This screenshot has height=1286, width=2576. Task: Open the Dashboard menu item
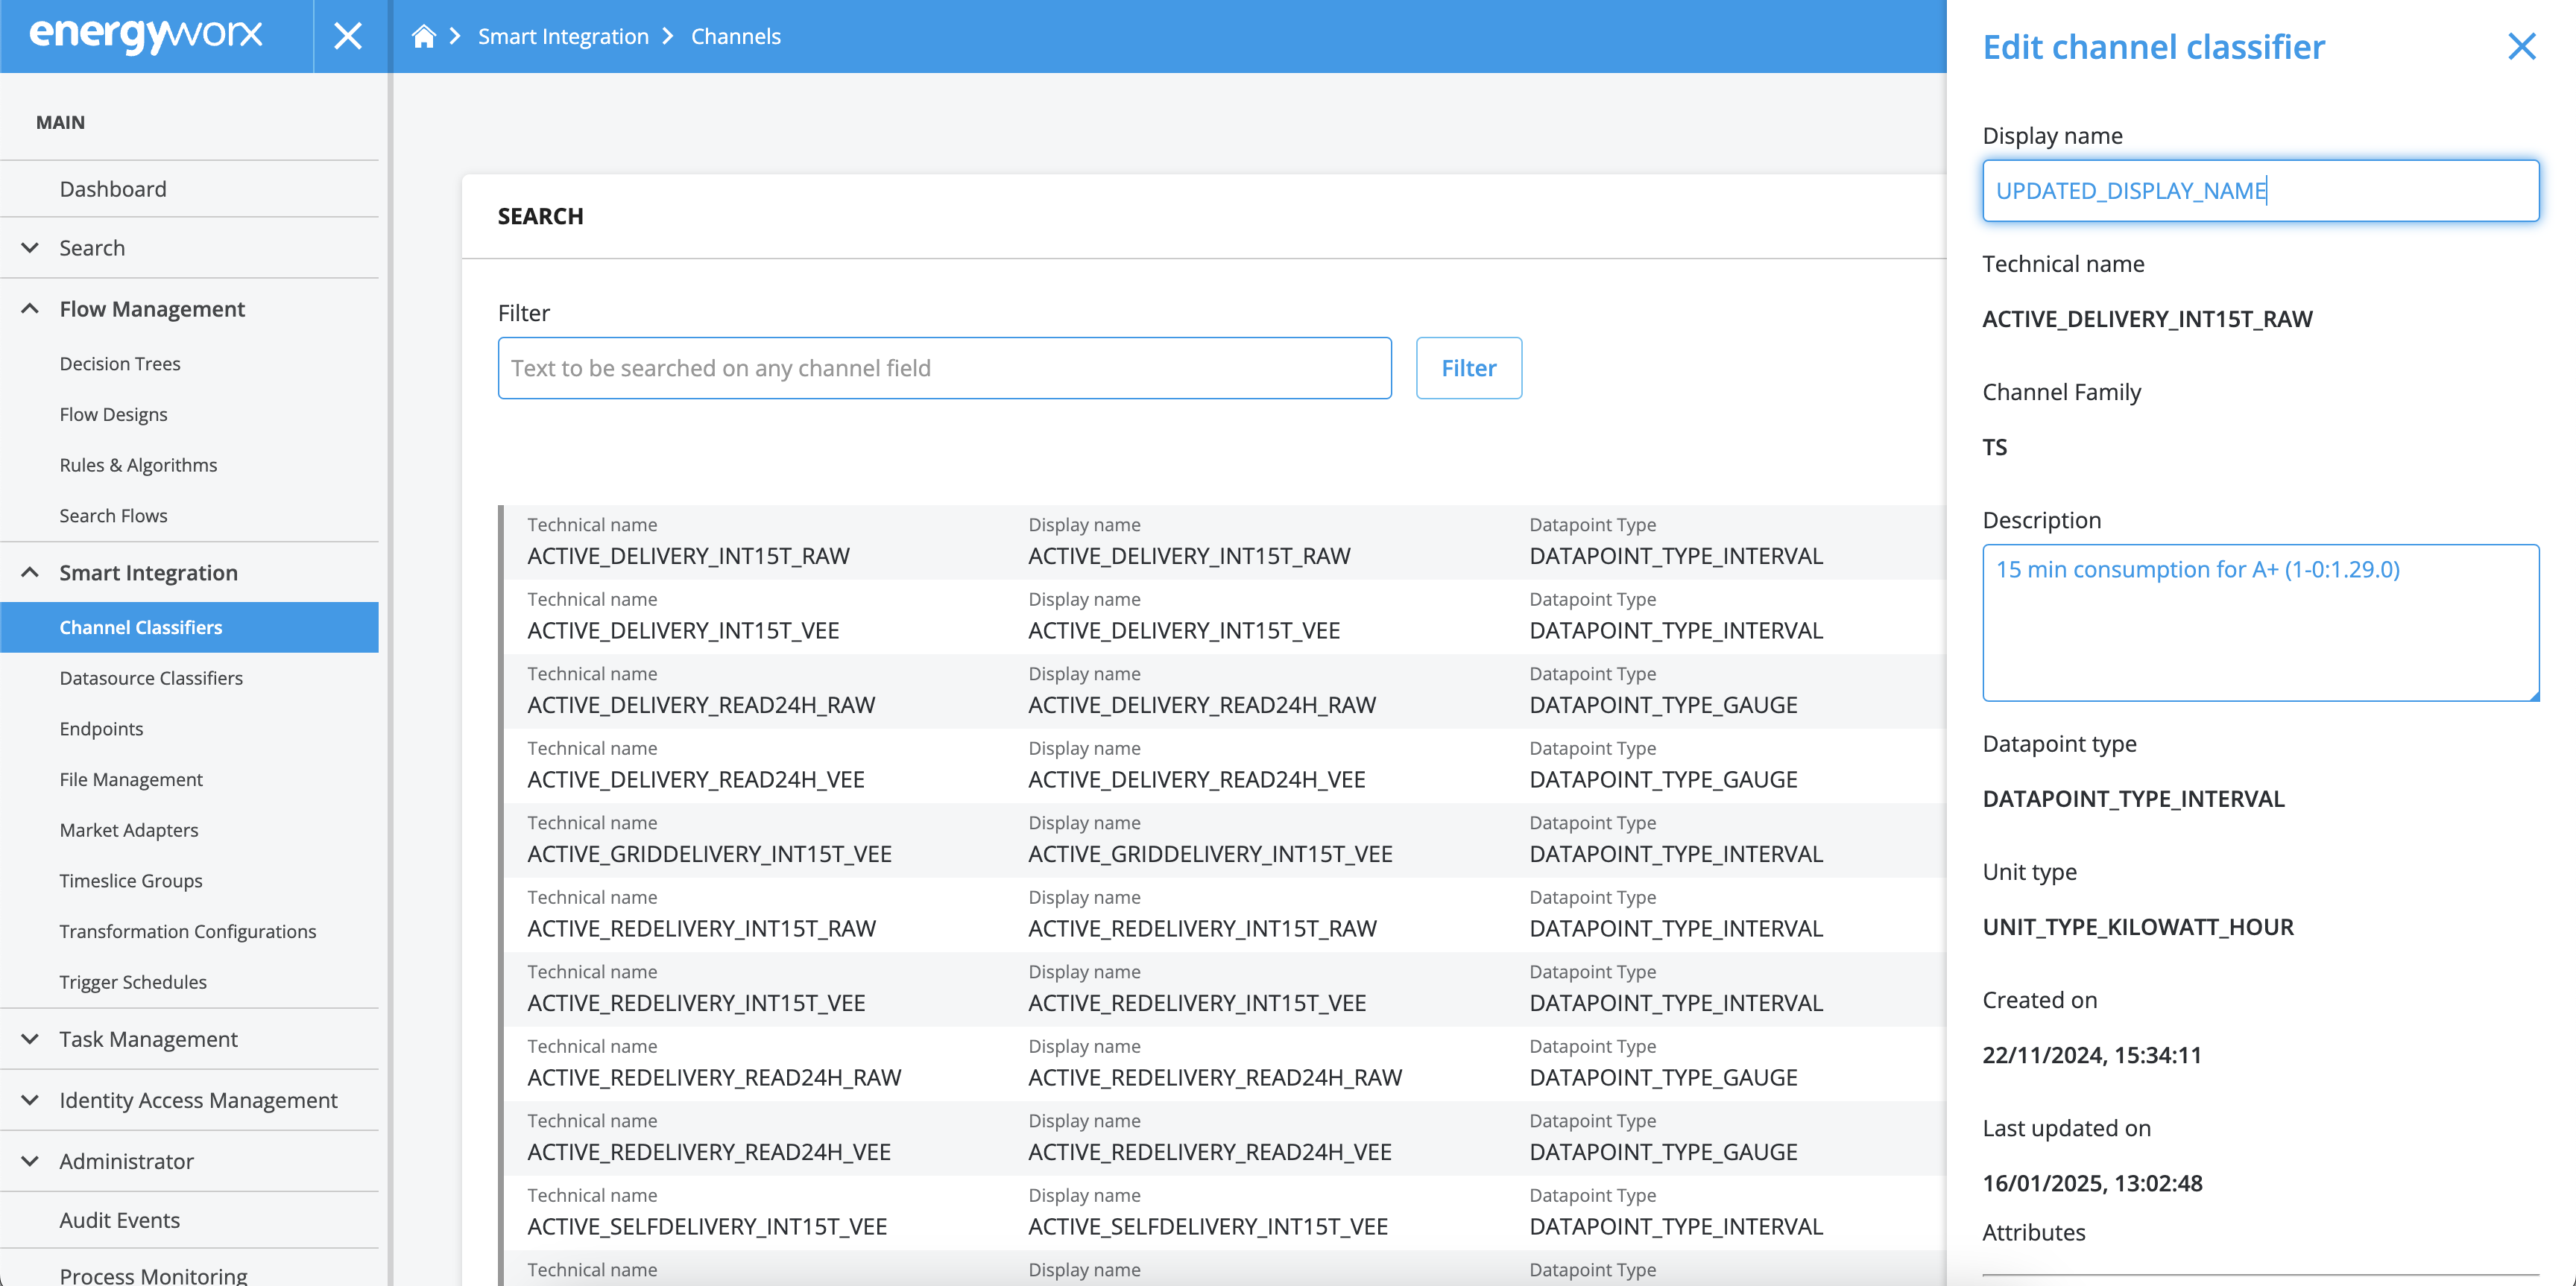point(113,189)
